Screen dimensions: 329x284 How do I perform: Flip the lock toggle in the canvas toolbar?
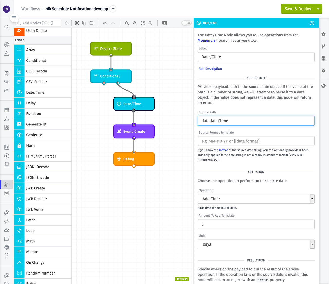(186, 23)
